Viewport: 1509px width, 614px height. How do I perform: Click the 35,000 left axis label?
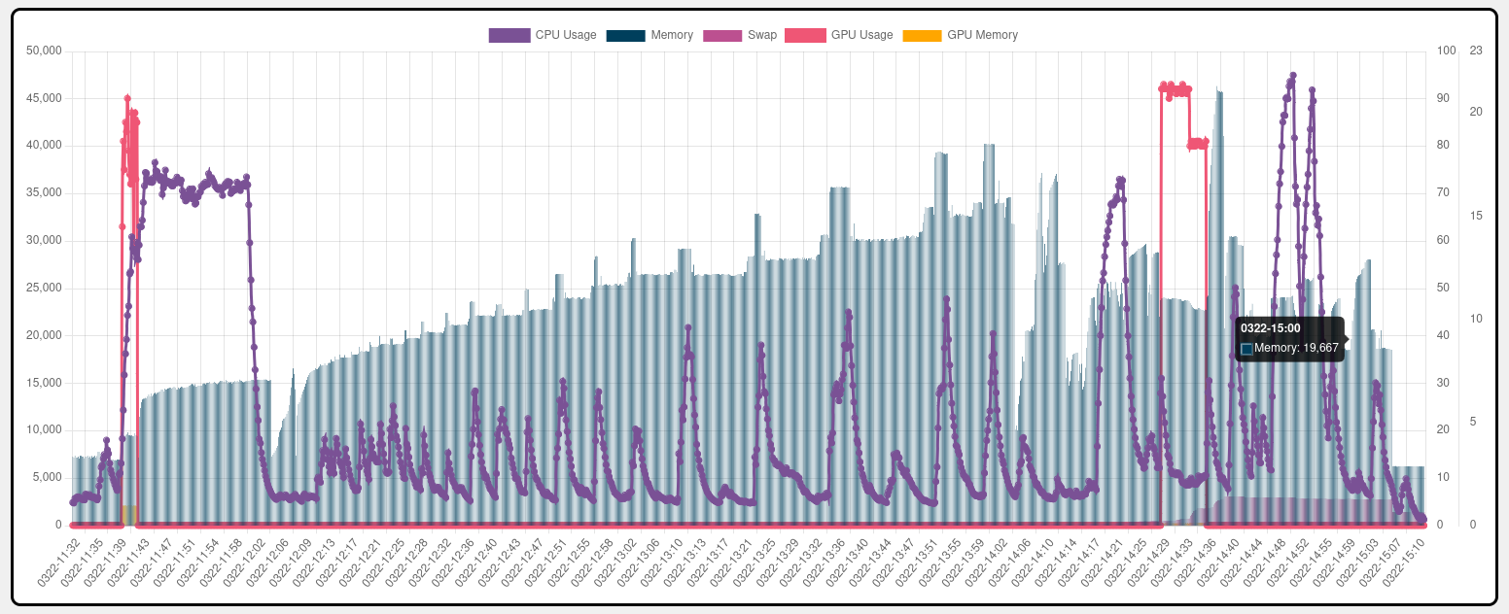point(44,193)
